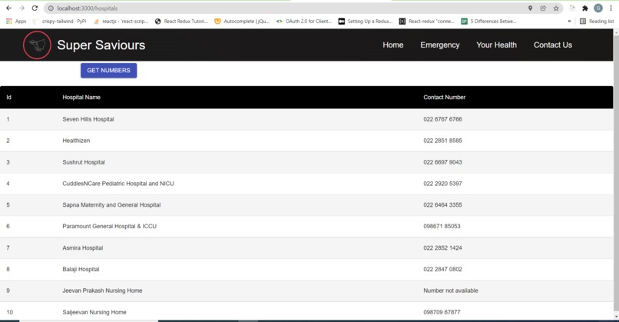Select CuddlesNCare Pediatric Hospital and NICU

(118, 184)
